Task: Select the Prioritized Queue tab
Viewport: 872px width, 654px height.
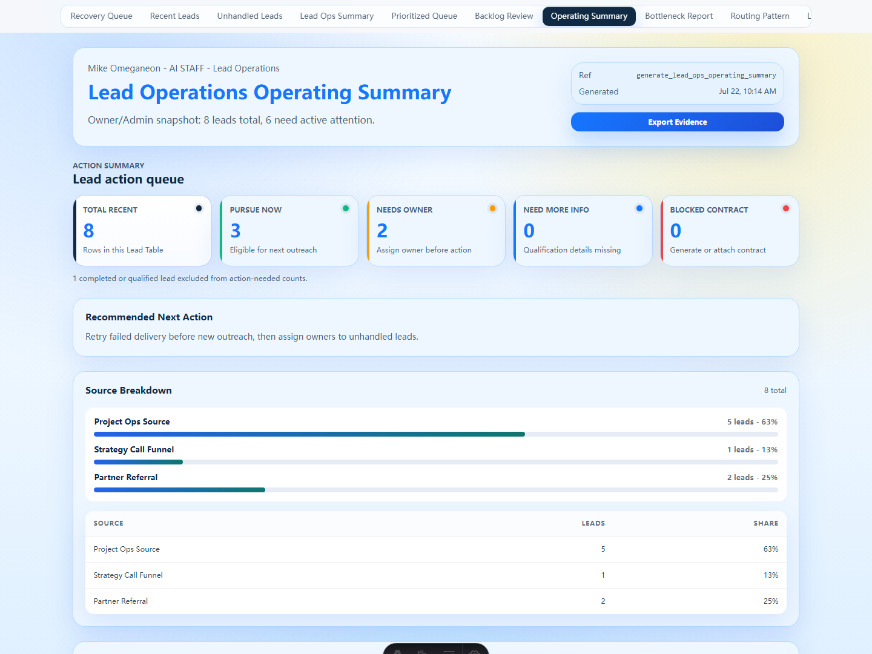Action: point(424,16)
